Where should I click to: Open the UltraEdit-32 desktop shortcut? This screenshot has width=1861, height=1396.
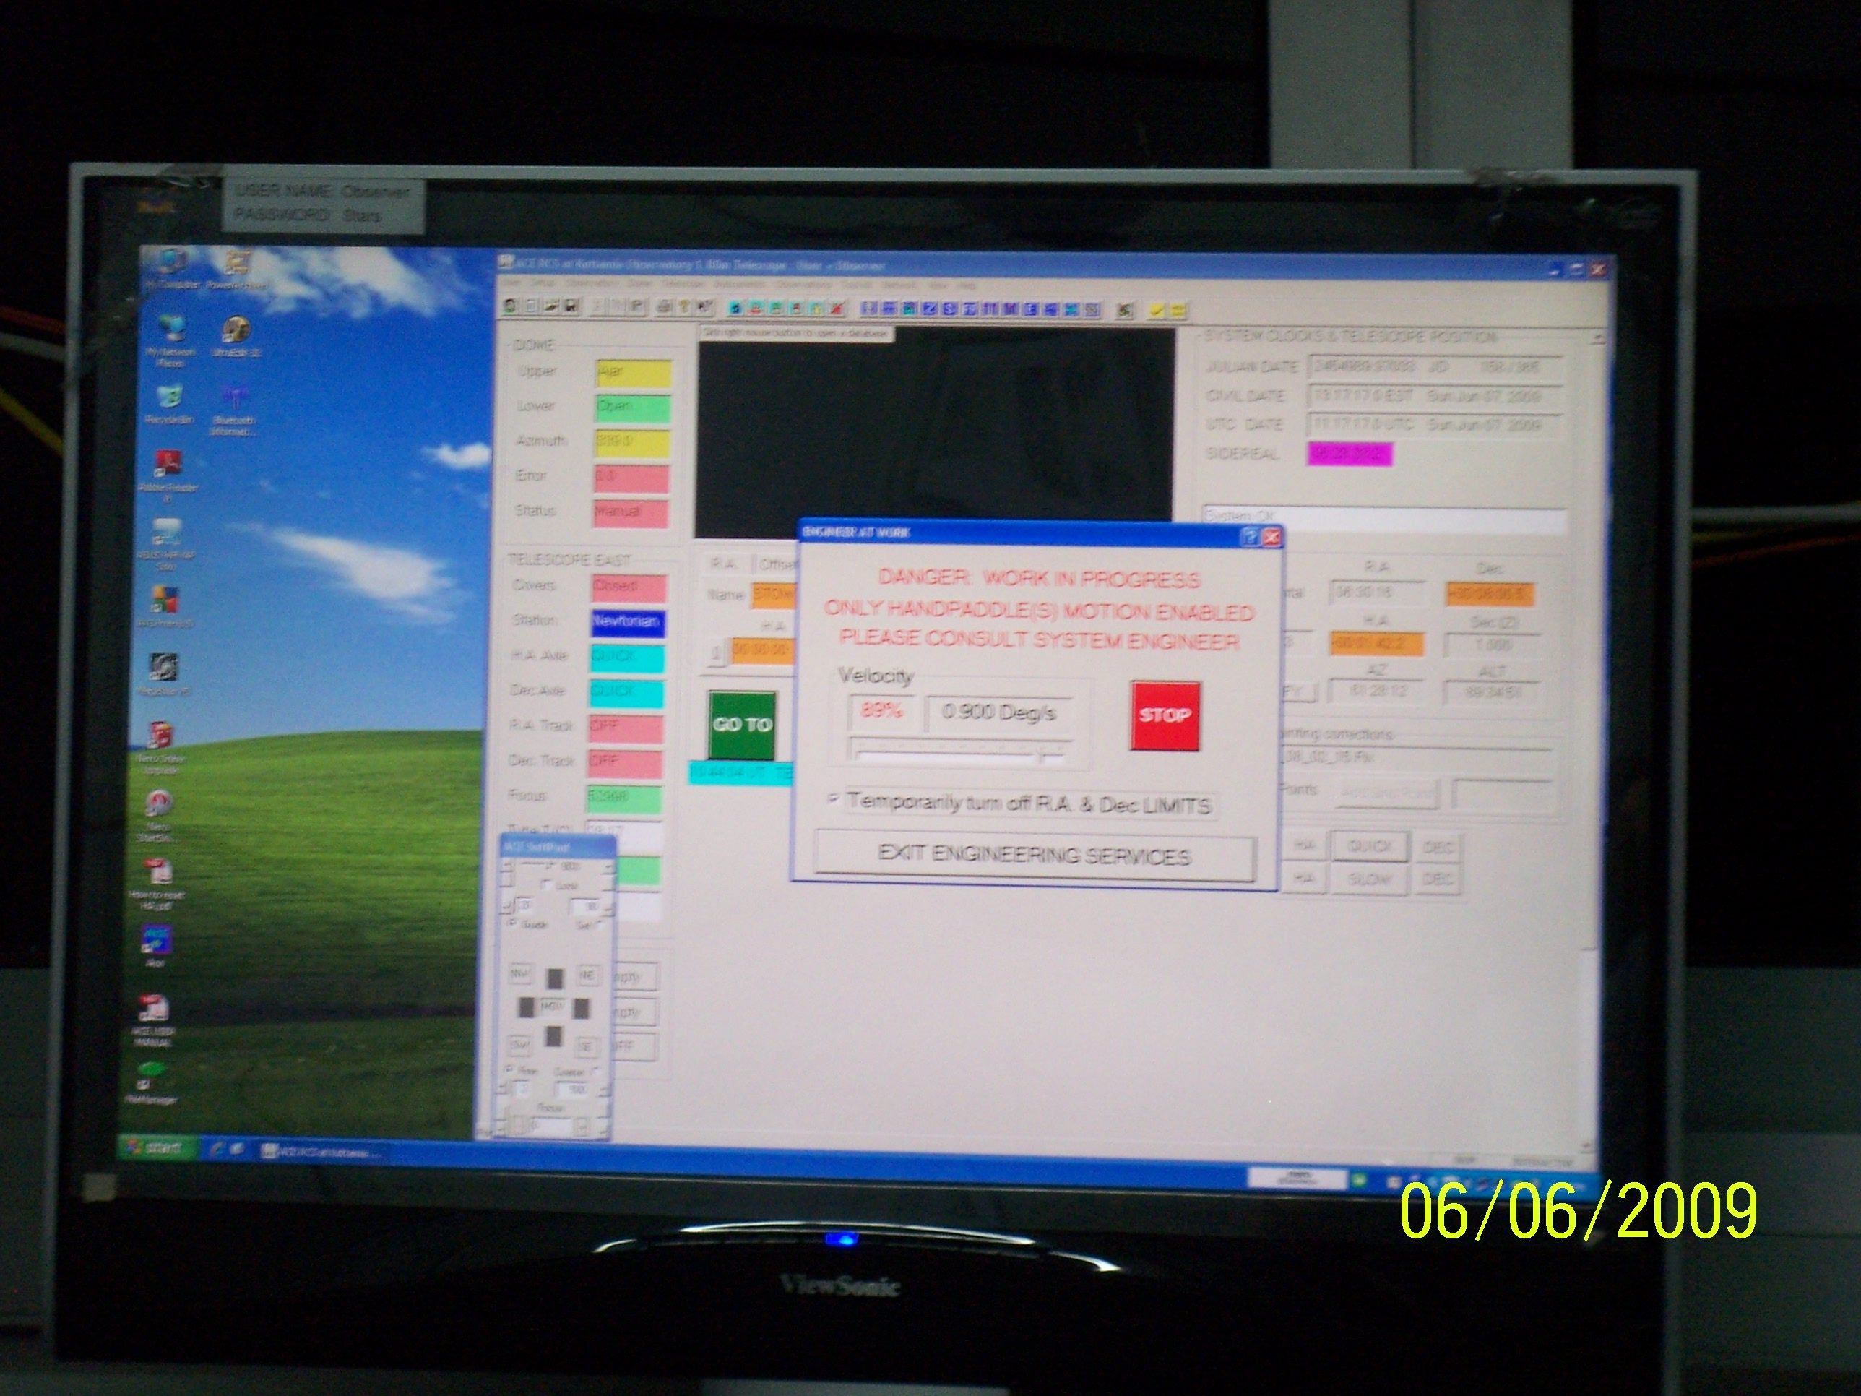(x=236, y=330)
